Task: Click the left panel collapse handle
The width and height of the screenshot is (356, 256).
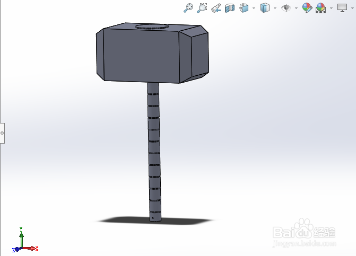Action: click(2, 133)
